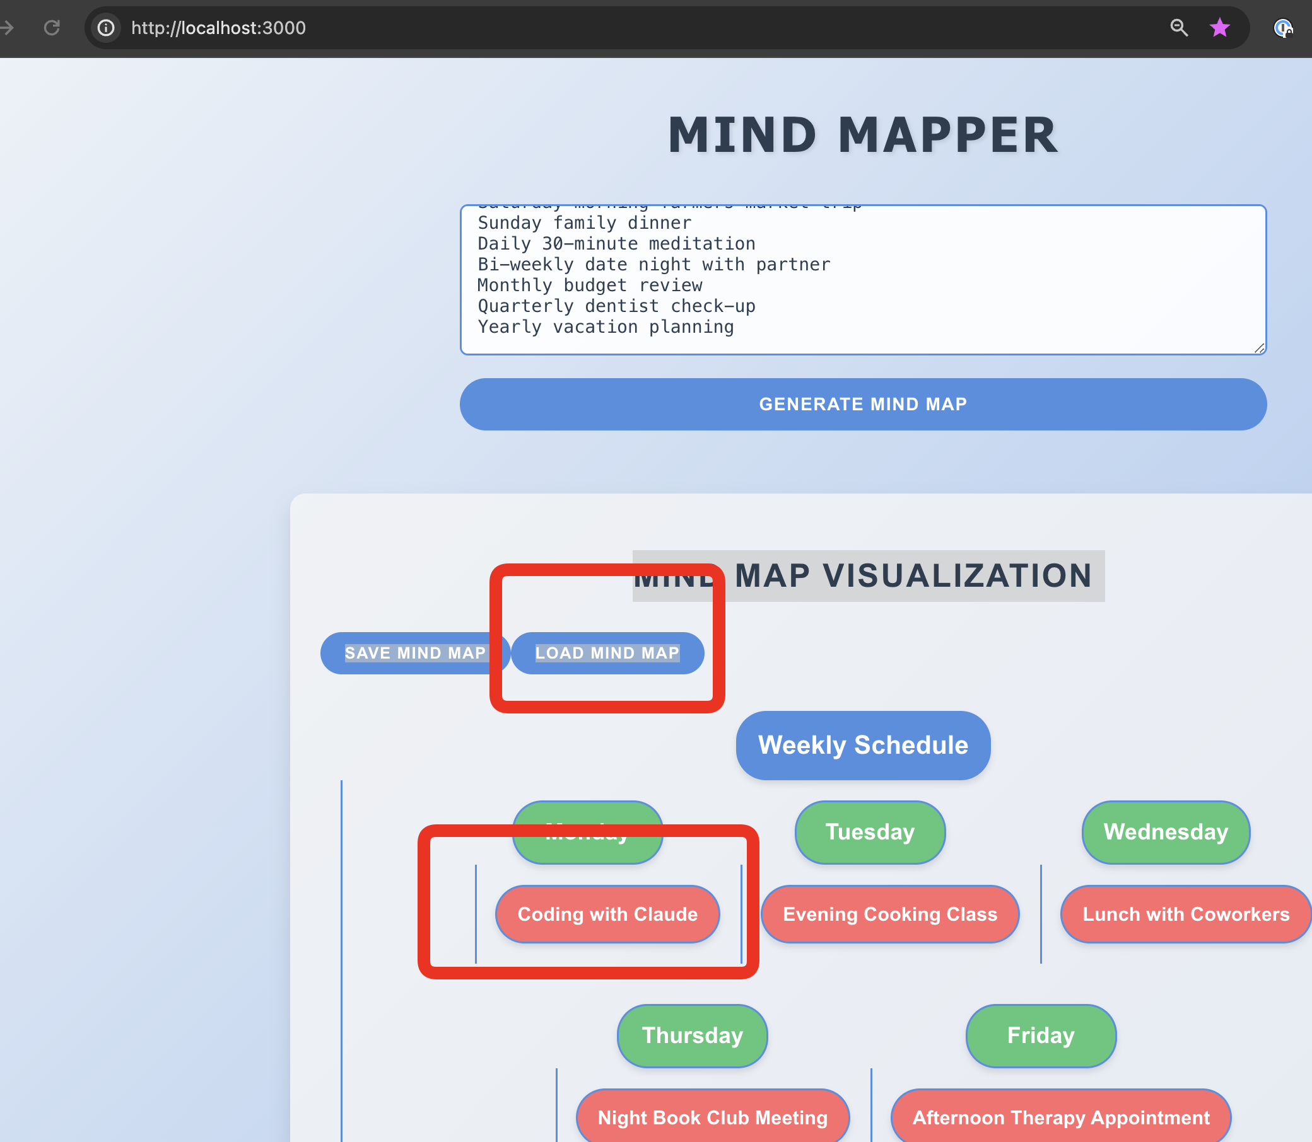Click the browser reload icon

point(52,27)
